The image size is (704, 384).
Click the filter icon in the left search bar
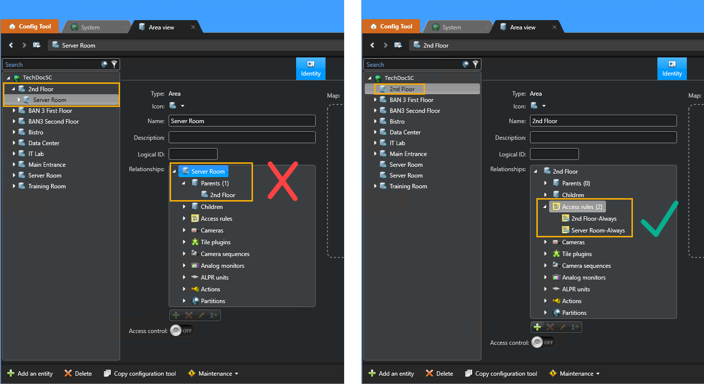click(115, 64)
